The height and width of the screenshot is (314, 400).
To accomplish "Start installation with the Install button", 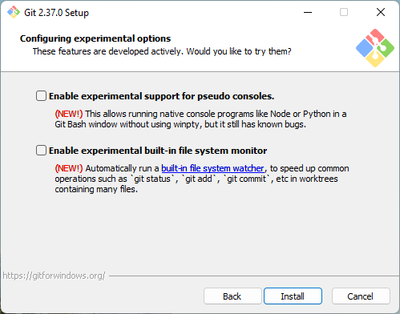I will [293, 296].
